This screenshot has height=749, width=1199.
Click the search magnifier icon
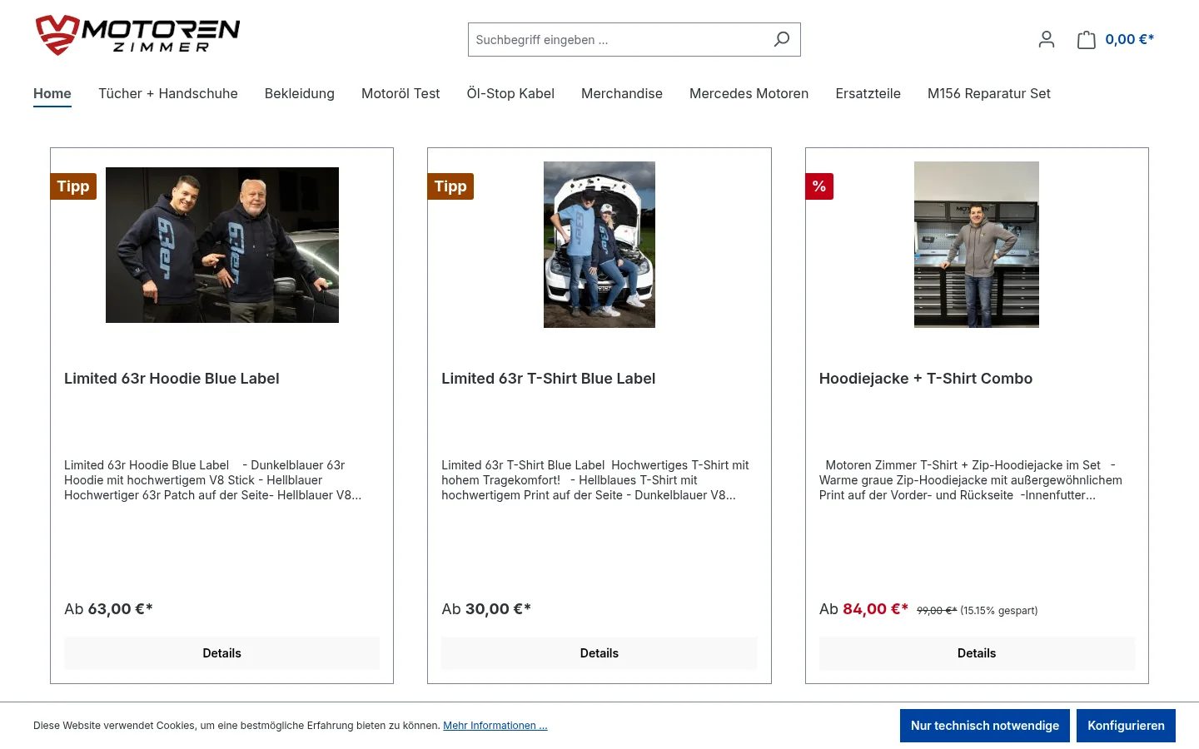pos(781,39)
